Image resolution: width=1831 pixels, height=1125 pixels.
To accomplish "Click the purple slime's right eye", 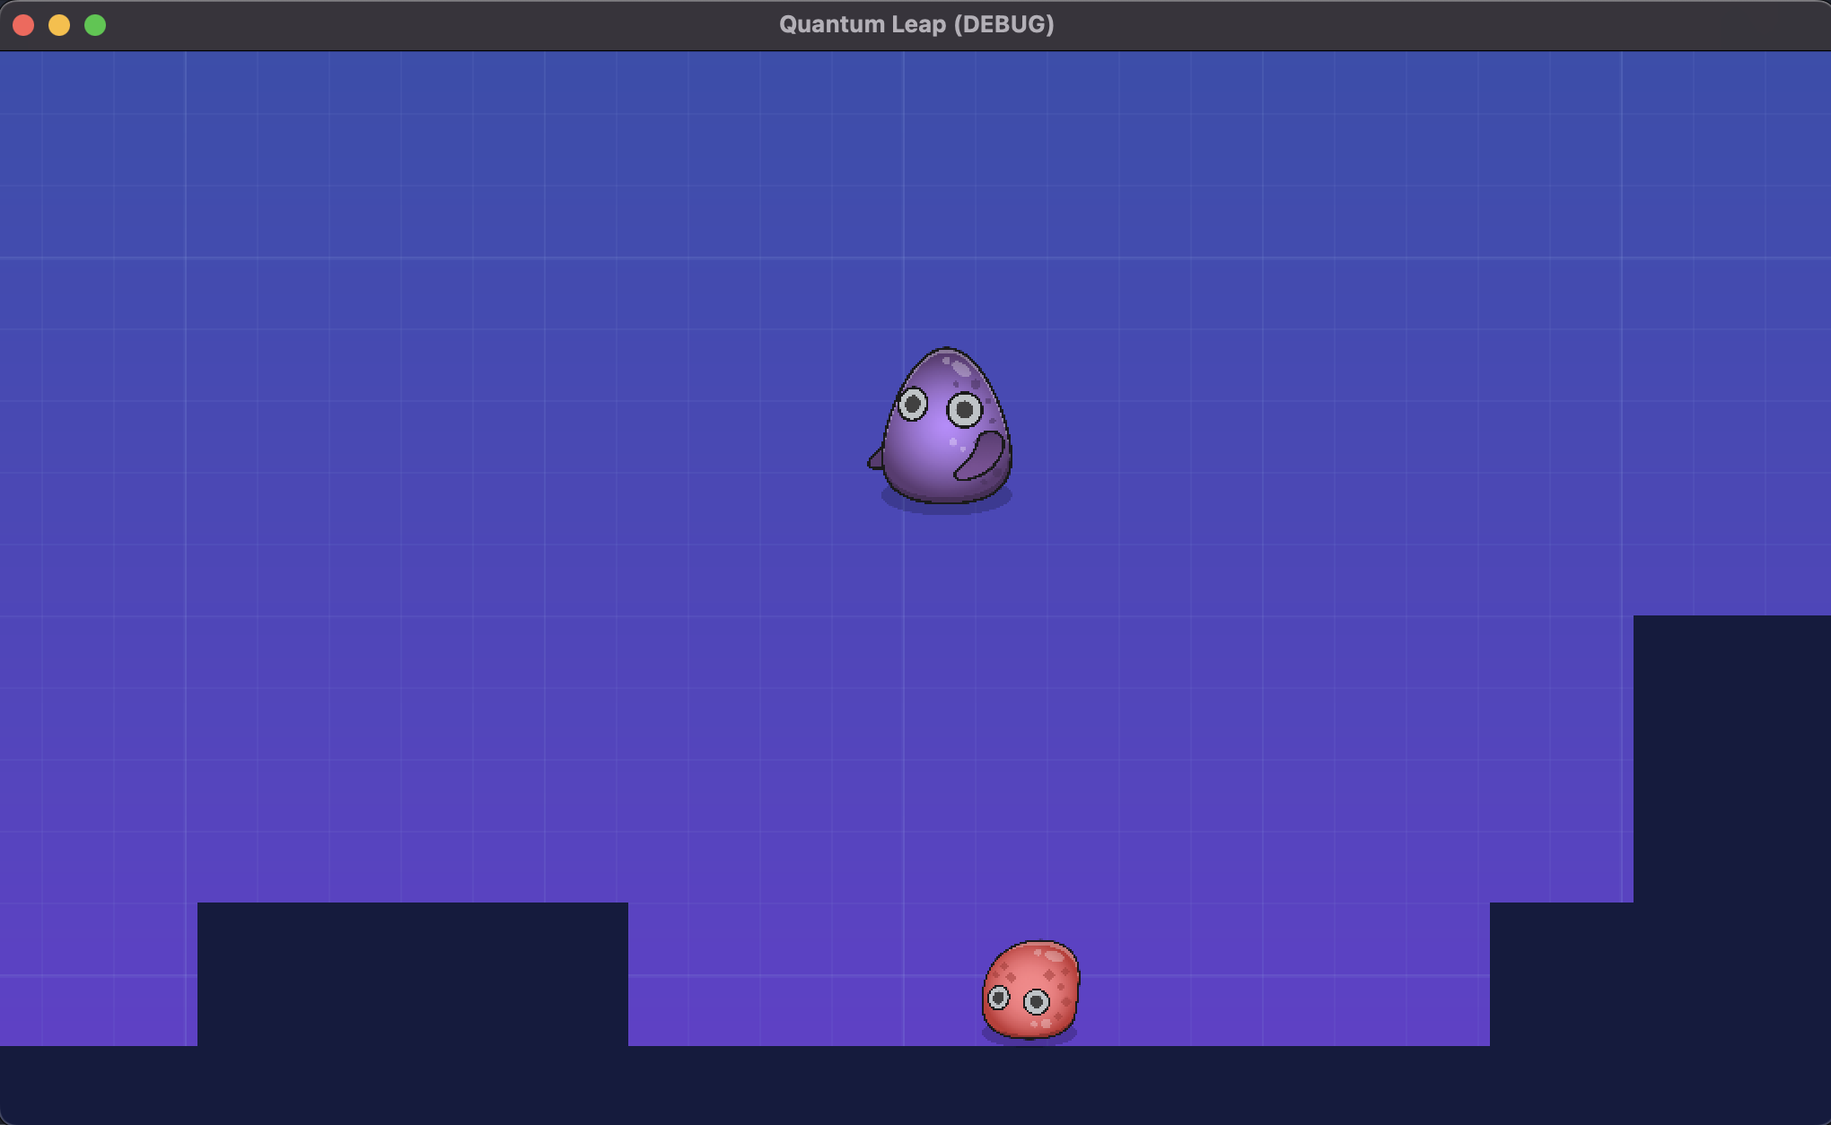I will pos(965,410).
